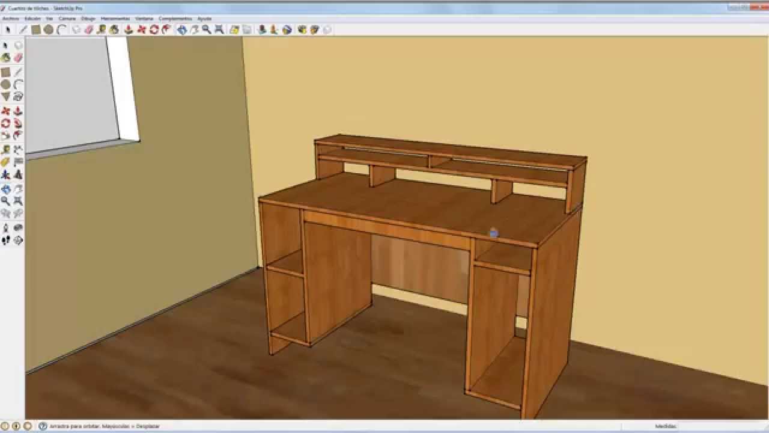The width and height of the screenshot is (769, 433).
Task: Select Tape Measure tool in top toolbar
Action: point(101,29)
